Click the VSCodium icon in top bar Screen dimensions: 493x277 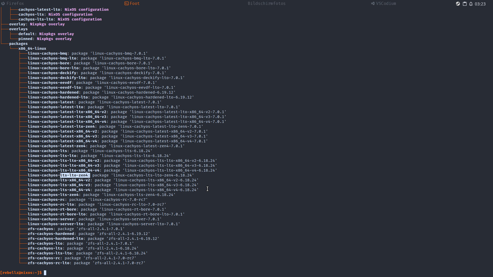pyautogui.click(x=373, y=4)
